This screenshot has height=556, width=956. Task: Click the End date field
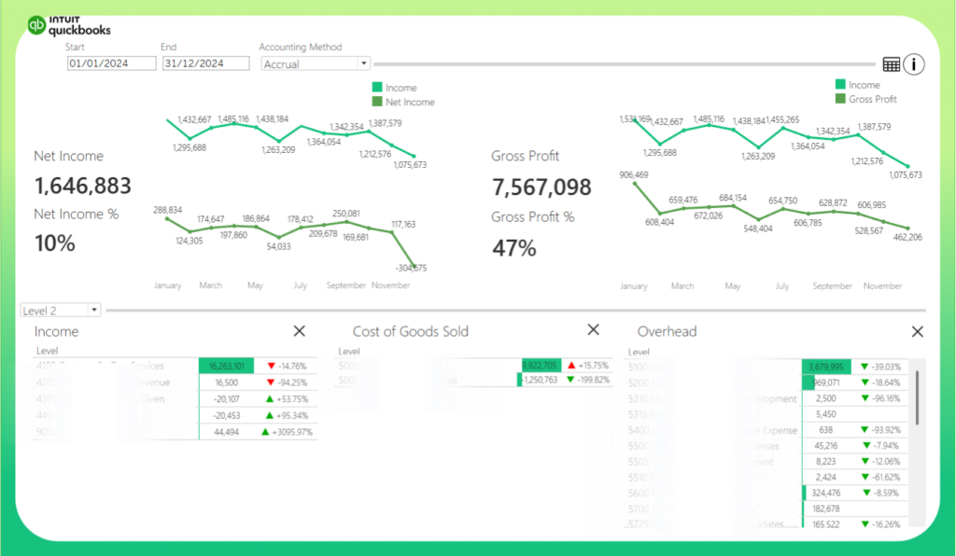click(x=204, y=63)
